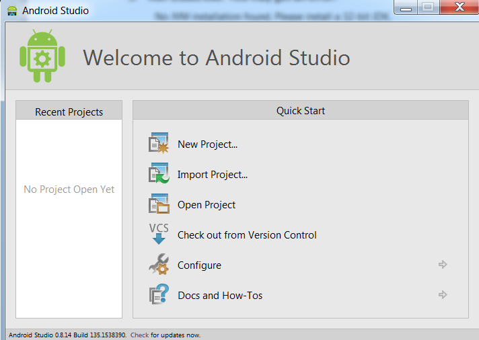Click the Configure wrench and gear icon
The height and width of the screenshot is (340, 479).
pos(158,265)
